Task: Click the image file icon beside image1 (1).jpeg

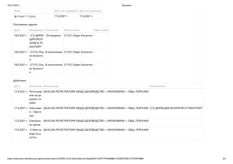Action: tap(15, 16)
